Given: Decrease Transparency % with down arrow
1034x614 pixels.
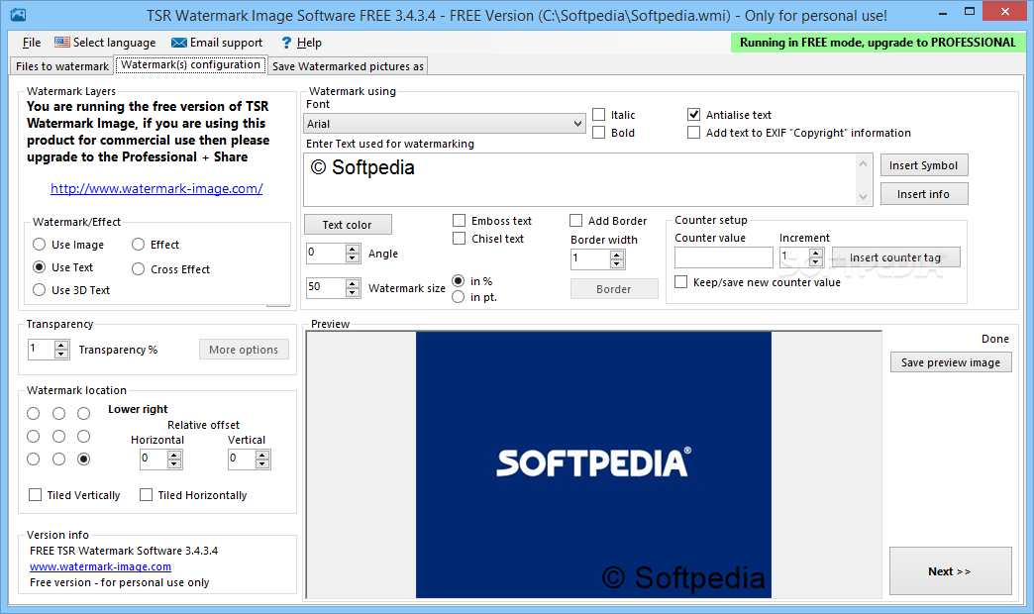Looking at the screenshot, I should tap(61, 354).
